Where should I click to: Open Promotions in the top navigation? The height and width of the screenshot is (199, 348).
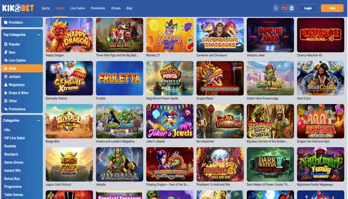(x=98, y=8)
